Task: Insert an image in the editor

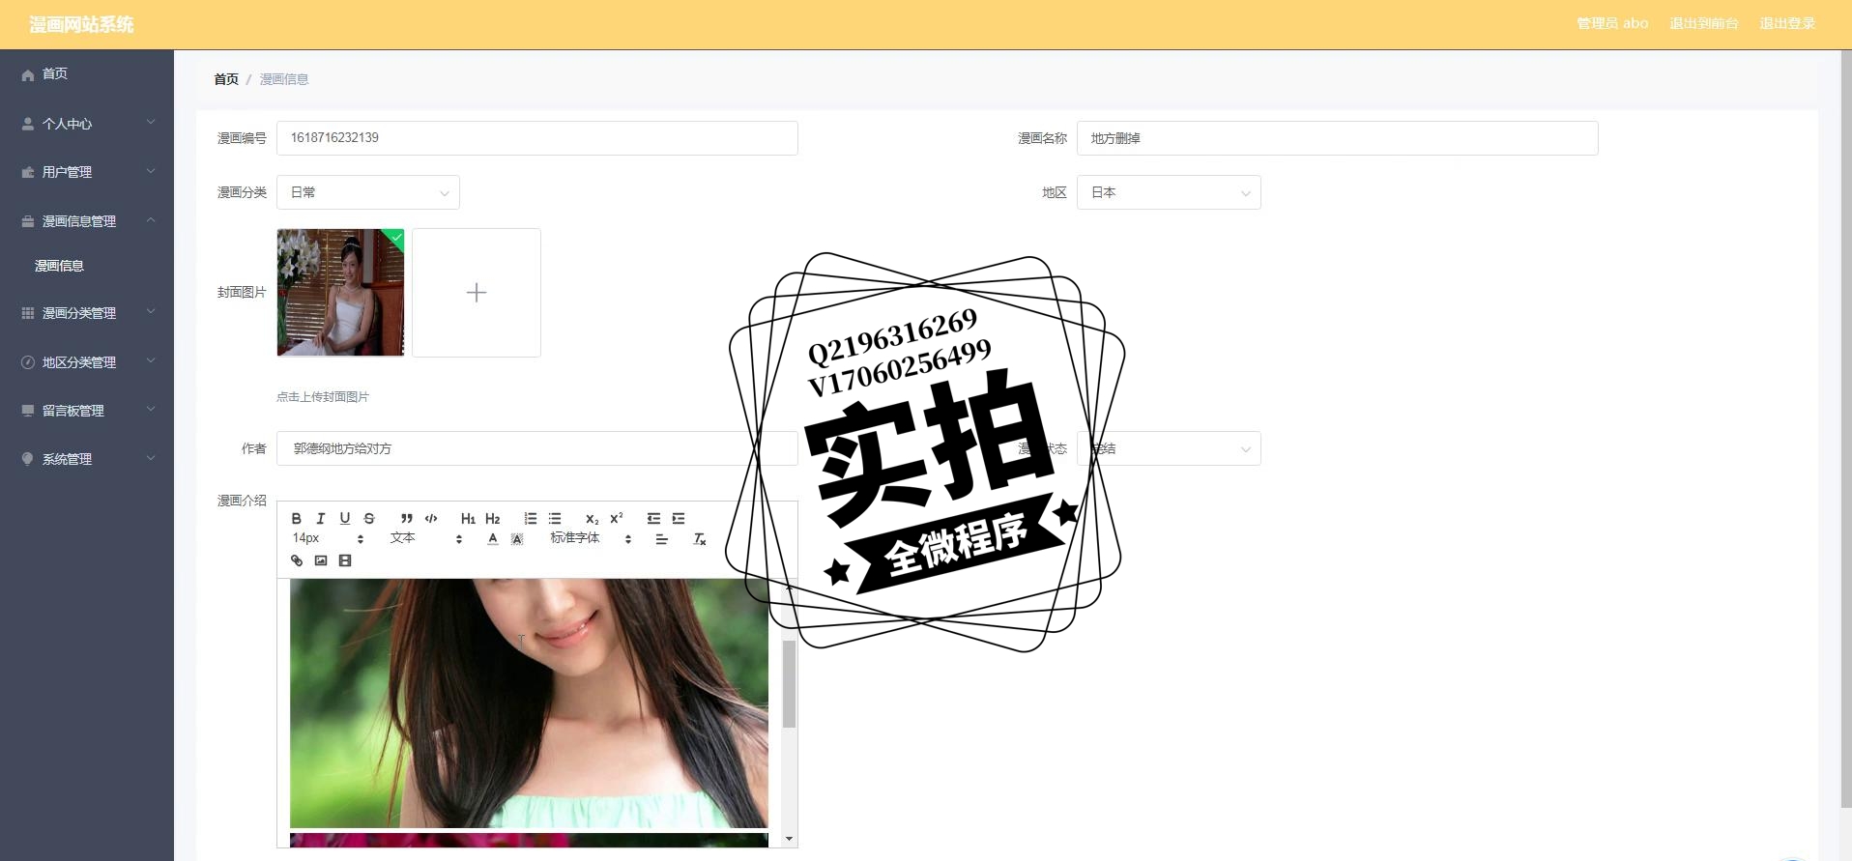Action: tap(321, 560)
